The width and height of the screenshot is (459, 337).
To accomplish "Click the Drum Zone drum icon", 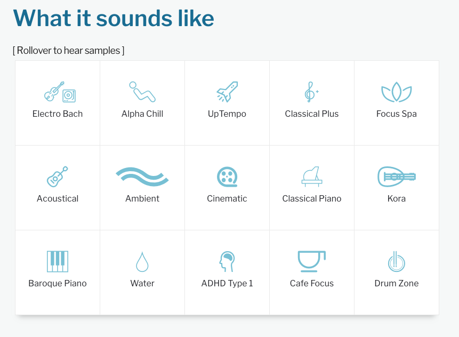I will pyautogui.click(x=396, y=261).
